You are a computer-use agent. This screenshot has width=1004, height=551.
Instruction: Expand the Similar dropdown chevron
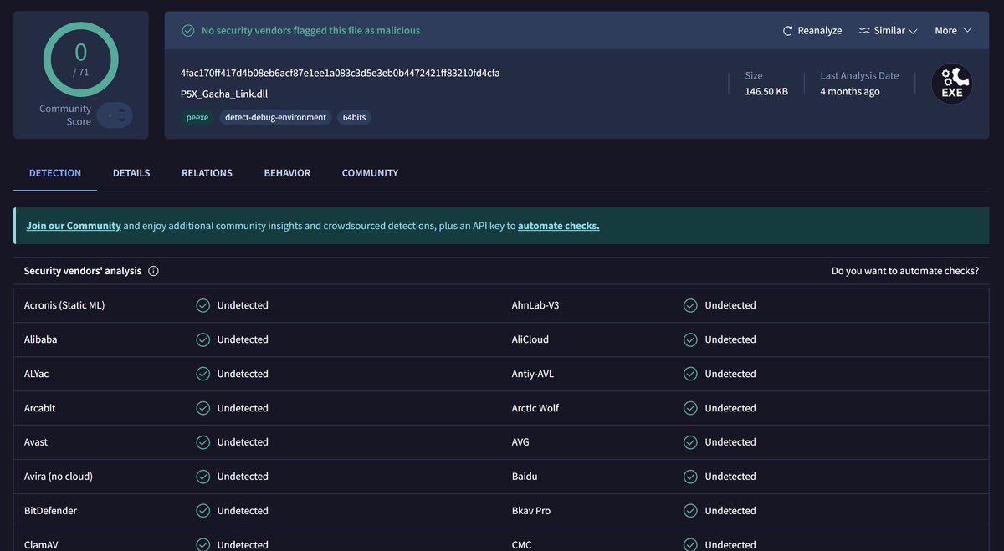[913, 31]
